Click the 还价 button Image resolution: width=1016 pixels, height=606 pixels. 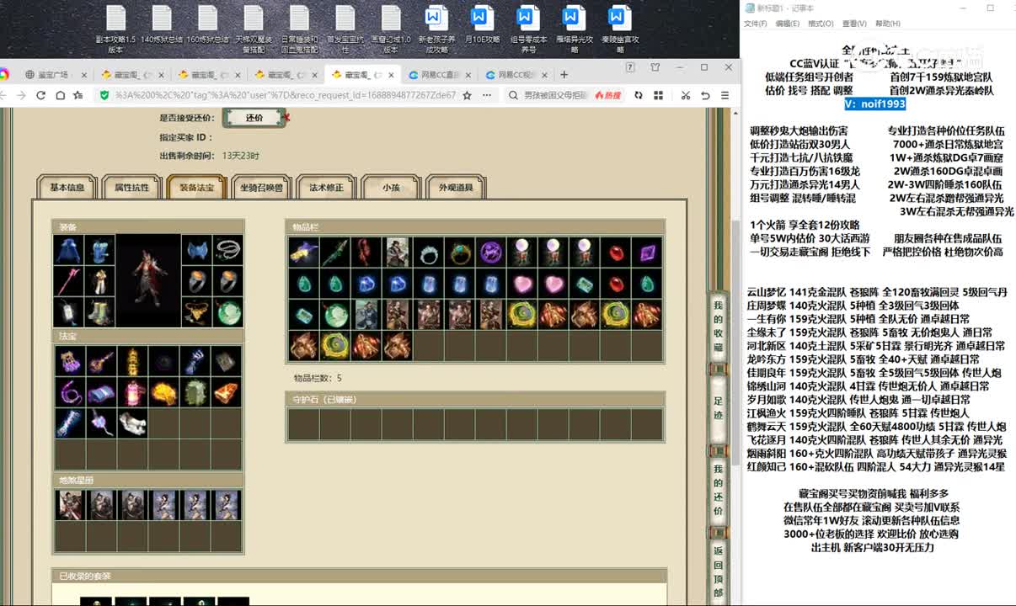coord(254,118)
